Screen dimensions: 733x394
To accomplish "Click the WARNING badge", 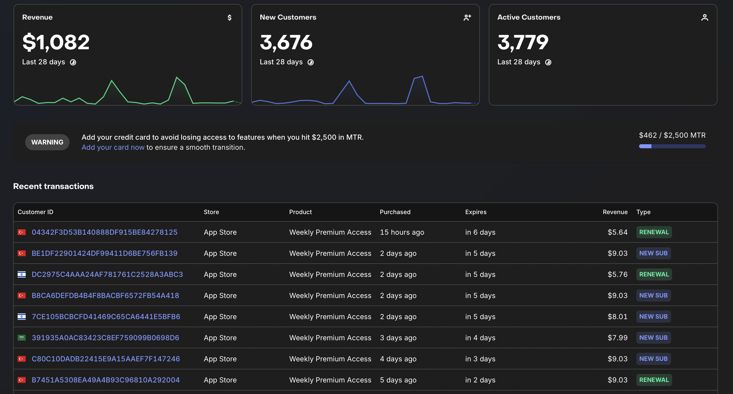I will 47,142.
